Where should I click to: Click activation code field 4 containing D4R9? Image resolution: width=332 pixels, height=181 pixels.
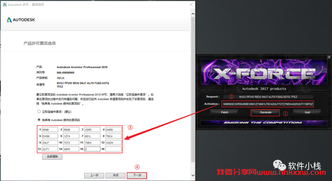[113, 130]
